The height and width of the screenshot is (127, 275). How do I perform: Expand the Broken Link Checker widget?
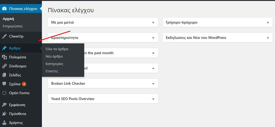tap(153, 83)
